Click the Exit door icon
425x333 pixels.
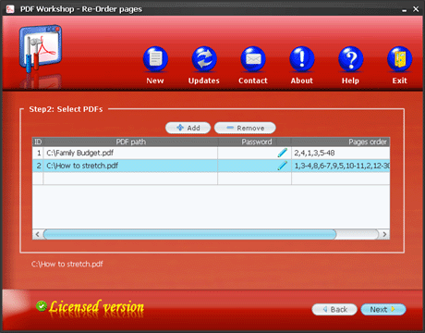399,58
